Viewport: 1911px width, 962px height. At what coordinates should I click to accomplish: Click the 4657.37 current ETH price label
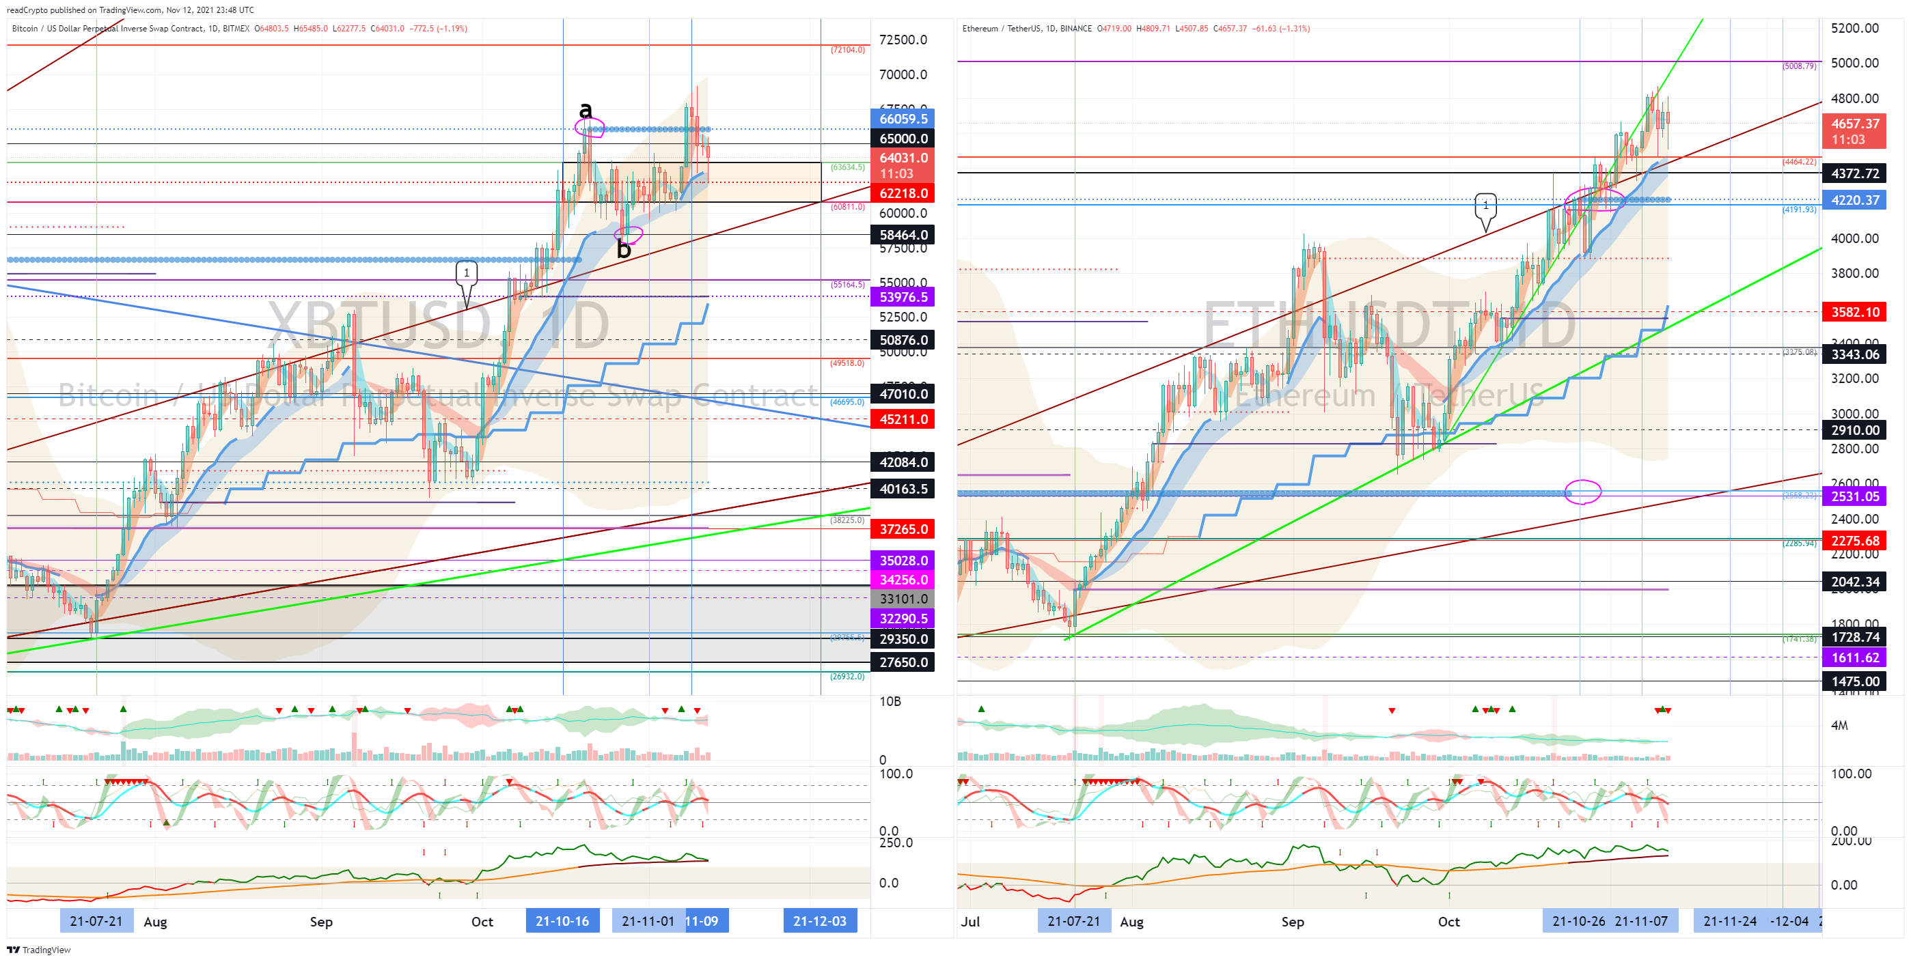pyautogui.click(x=1854, y=131)
